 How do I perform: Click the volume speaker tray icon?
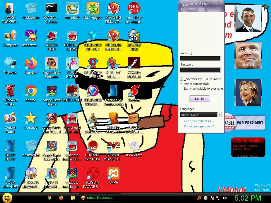click(x=225, y=198)
